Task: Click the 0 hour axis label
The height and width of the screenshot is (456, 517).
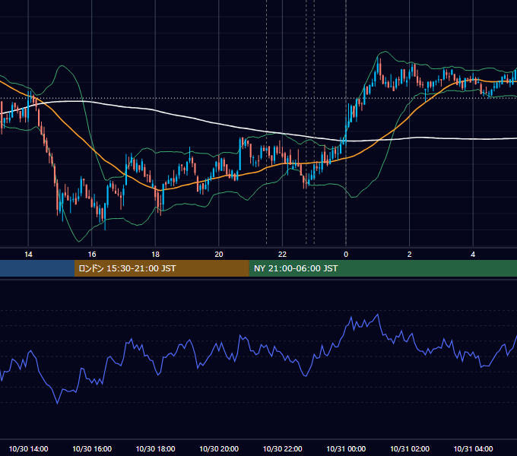Action: (346, 255)
